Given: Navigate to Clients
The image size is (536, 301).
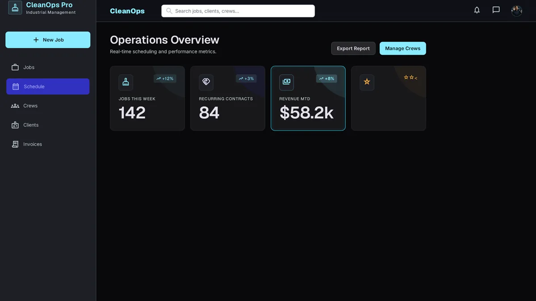Looking at the screenshot, I should [x=48, y=125].
